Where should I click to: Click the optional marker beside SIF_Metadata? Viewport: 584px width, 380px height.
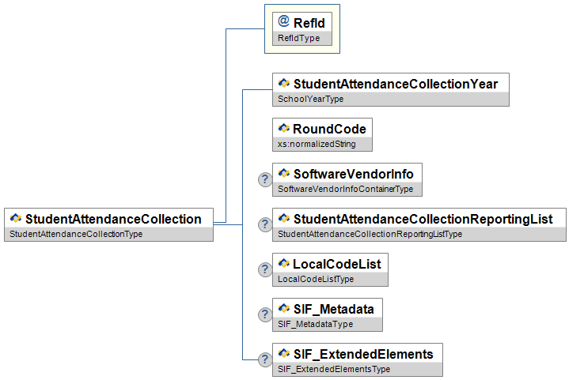coord(265,314)
